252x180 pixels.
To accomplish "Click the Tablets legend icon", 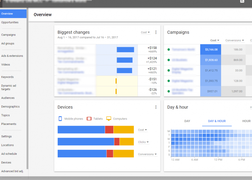I will click(x=89, y=118).
